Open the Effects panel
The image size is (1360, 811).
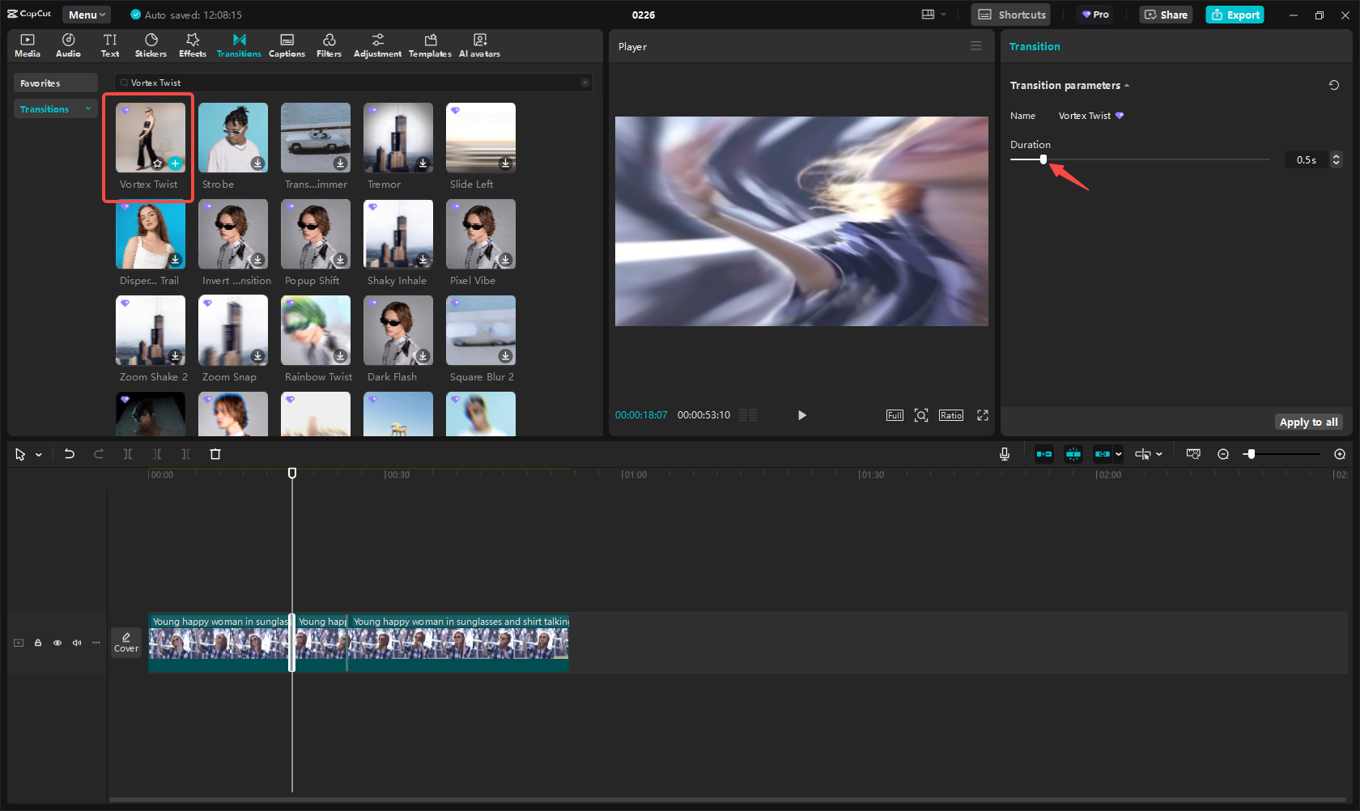[x=192, y=45]
